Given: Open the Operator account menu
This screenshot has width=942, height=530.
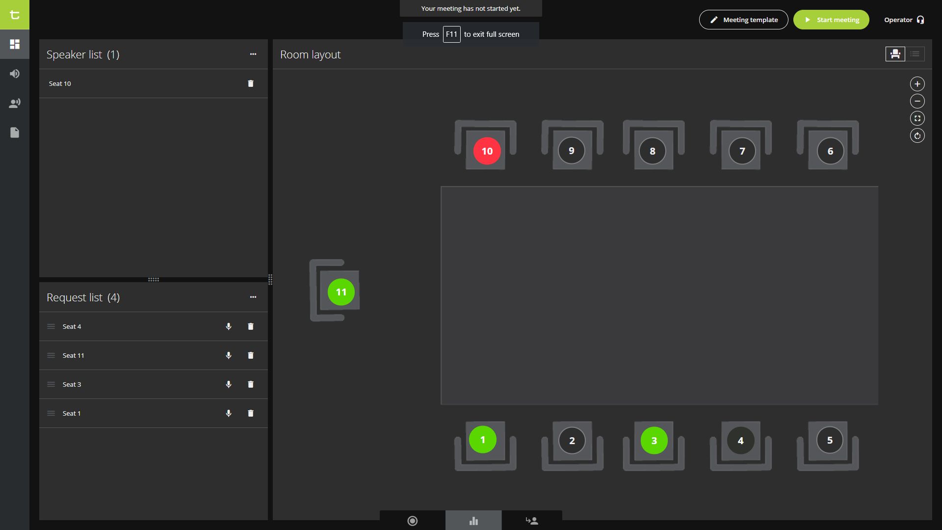Looking at the screenshot, I should (x=904, y=20).
